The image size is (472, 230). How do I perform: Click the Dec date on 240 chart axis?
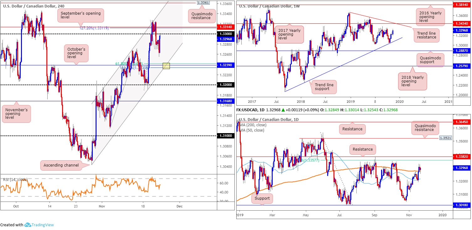(x=179, y=206)
